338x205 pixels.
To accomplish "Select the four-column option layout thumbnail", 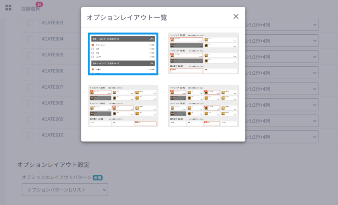I will [x=203, y=106].
